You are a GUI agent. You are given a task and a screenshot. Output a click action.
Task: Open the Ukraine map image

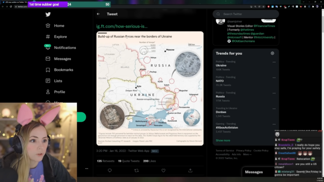[x=150, y=88]
